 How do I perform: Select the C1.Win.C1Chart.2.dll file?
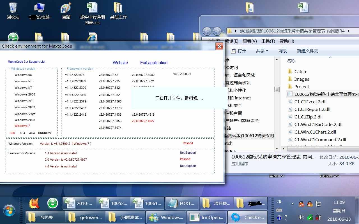coord(315,132)
